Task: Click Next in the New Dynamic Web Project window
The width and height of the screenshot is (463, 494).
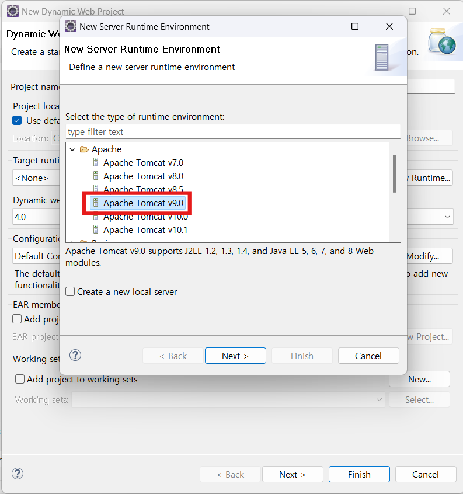Action: (x=293, y=474)
